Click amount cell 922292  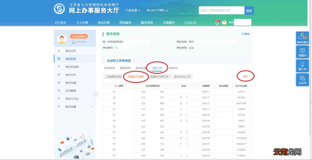(241, 97)
